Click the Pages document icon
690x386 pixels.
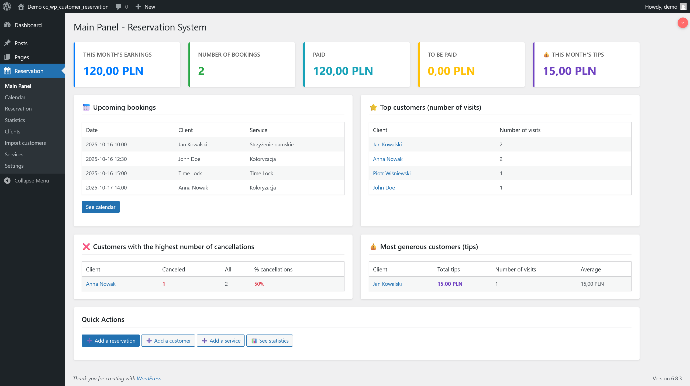click(x=7, y=57)
